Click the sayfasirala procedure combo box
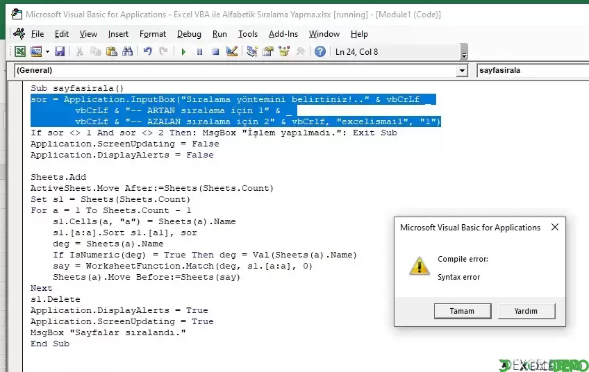 pos(533,71)
